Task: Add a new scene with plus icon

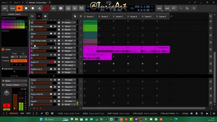Action: point(172,16)
